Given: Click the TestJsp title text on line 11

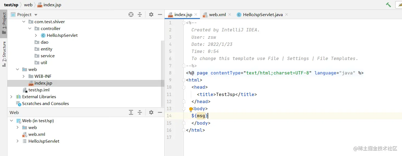Looking at the screenshot, I should [x=226, y=94].
